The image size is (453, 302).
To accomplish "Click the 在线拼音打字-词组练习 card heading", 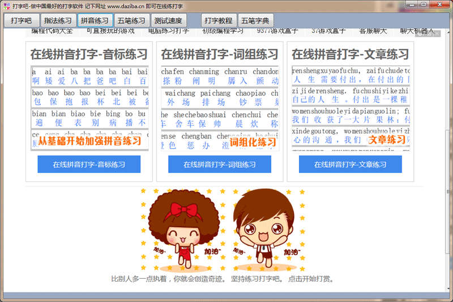I will 220,54.
